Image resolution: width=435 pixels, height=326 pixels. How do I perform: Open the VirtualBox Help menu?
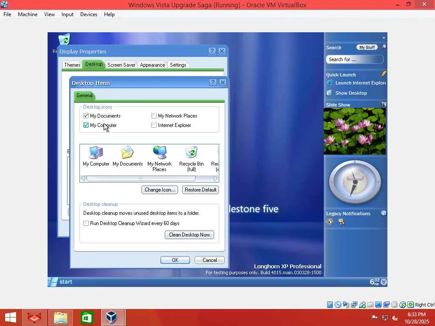[109, 14]
